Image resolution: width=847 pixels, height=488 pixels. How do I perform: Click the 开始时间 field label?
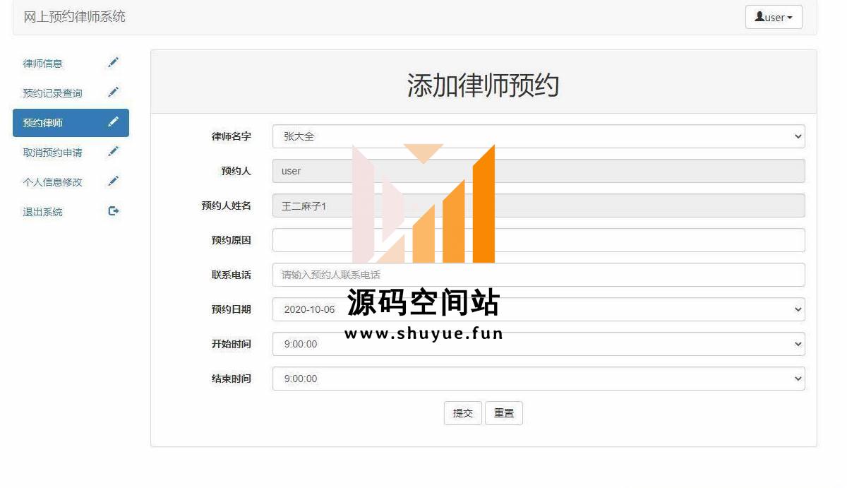(232, 344)
